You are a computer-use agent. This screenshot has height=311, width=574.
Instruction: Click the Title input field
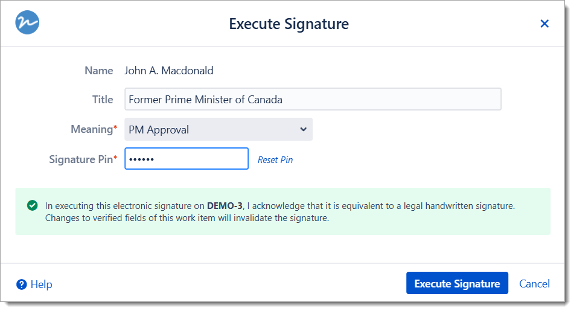[313, 100]
